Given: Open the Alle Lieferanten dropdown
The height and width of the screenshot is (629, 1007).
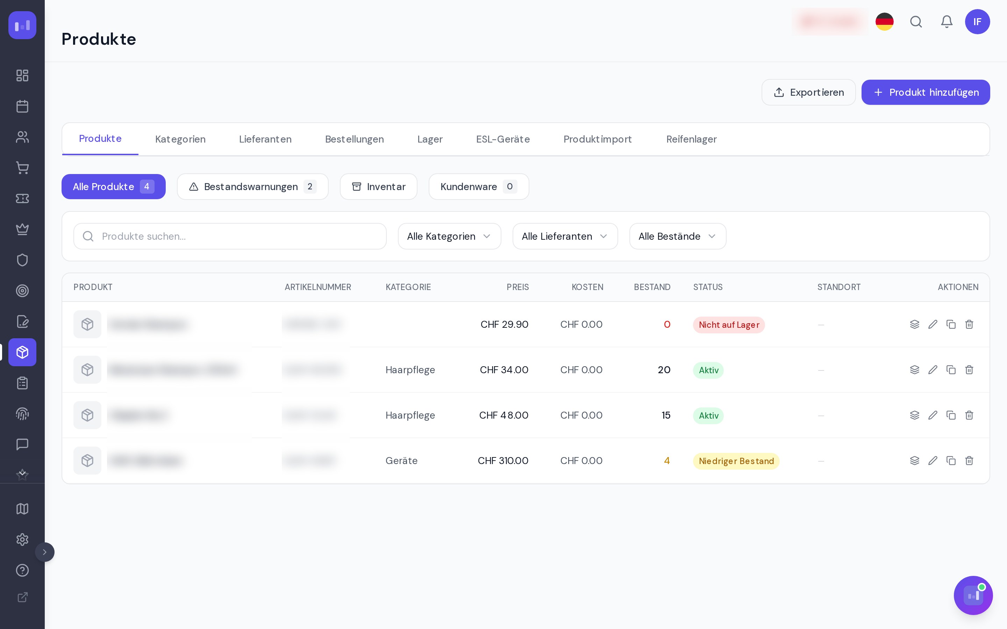Looking at the screenshot, I should tap(565, 236).
